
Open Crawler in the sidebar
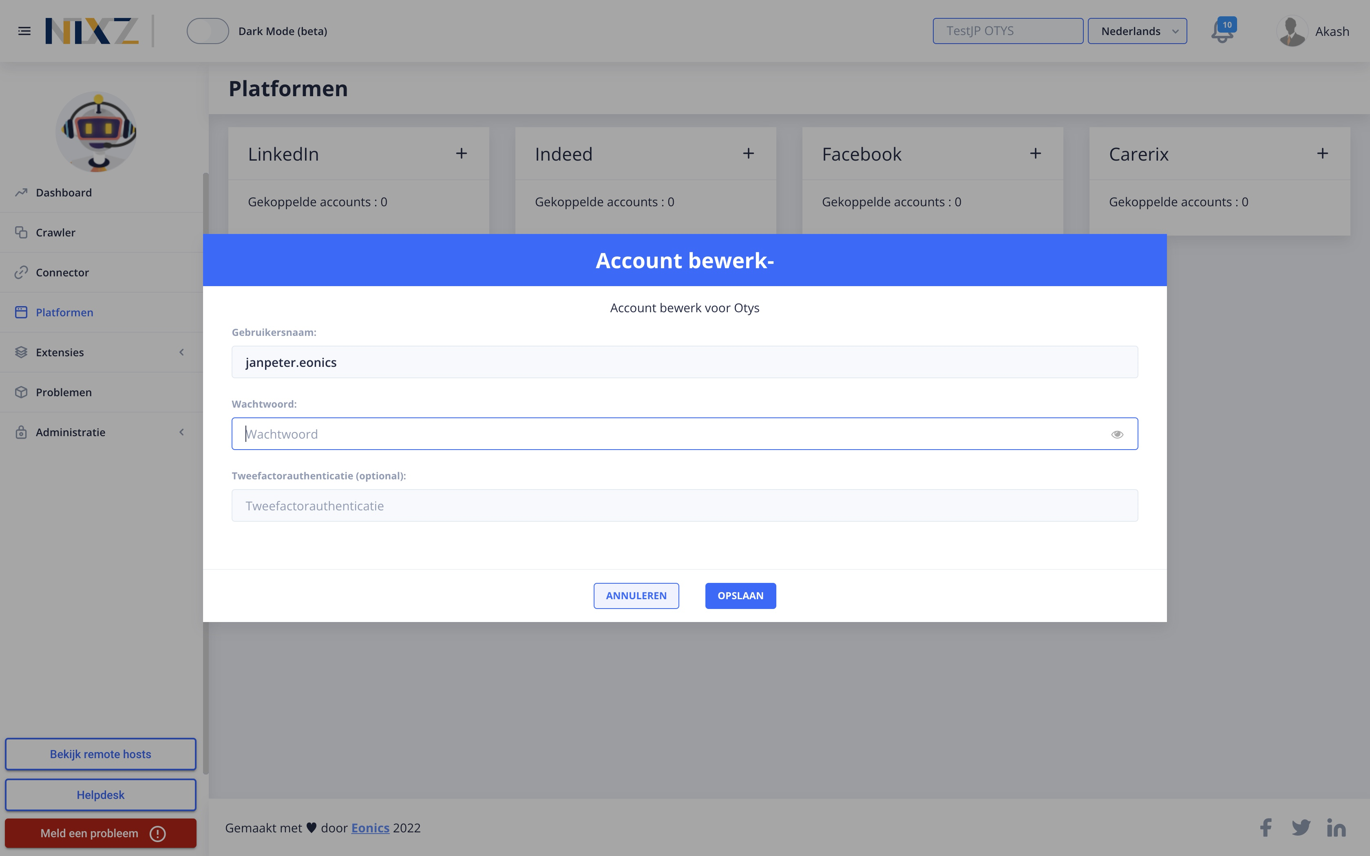pos(102,233)
